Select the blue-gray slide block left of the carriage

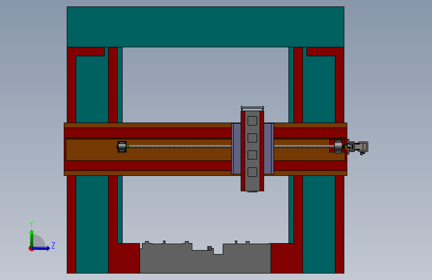point(236,148)
